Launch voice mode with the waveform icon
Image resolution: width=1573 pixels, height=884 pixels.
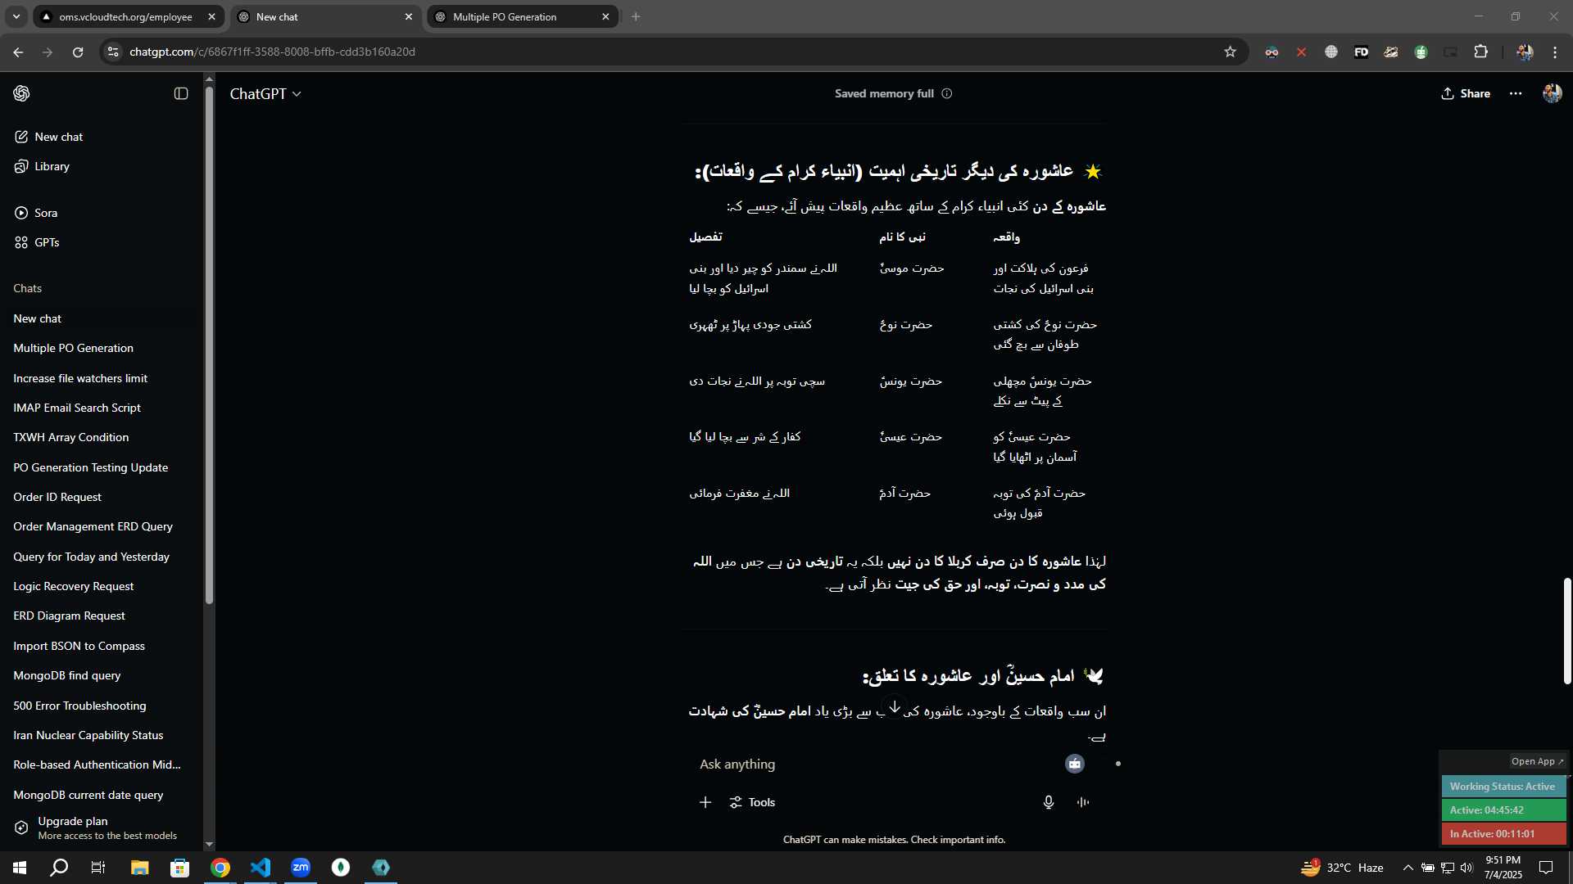(x=1083, y=802)
